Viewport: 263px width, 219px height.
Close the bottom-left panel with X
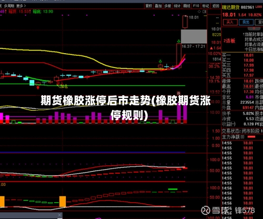pyautogui.click(x=59, y=215)
